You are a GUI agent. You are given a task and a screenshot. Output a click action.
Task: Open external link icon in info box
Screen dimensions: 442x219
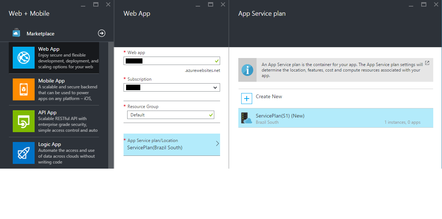tap(427, 63)
